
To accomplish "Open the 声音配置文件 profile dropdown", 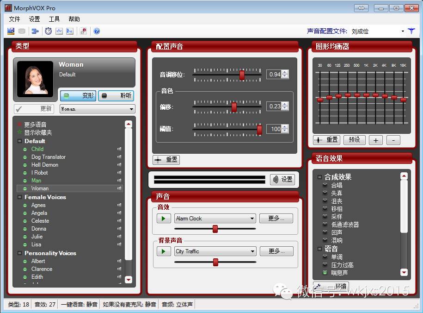I will [x=403, y=31].
